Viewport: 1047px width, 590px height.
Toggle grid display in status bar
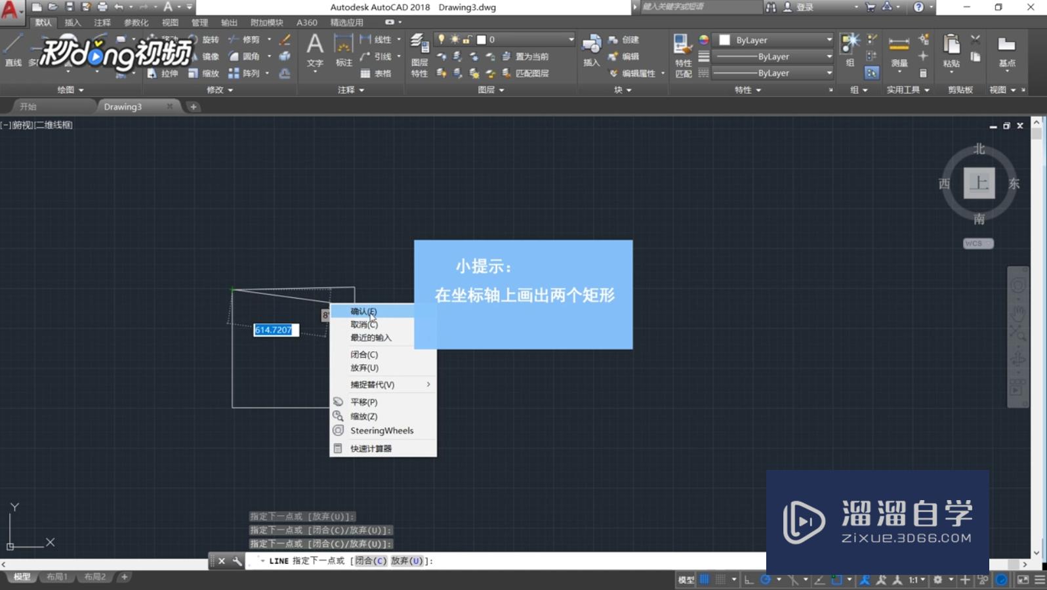705,579
